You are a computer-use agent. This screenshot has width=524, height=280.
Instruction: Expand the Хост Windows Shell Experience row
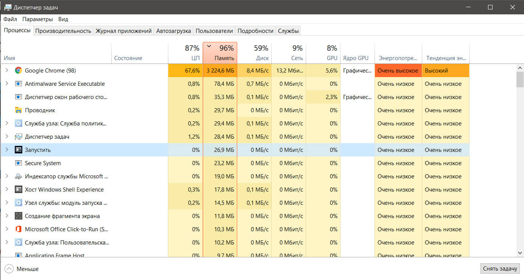point(6,190)
